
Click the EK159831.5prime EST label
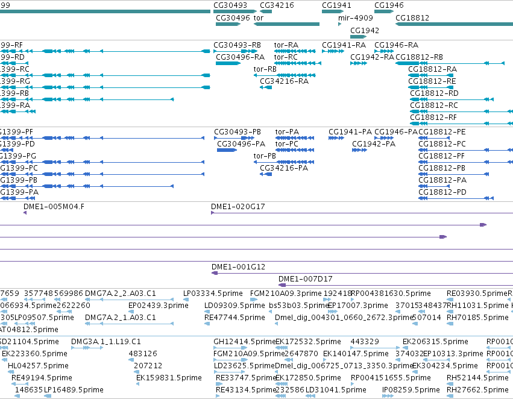(169, 378)
